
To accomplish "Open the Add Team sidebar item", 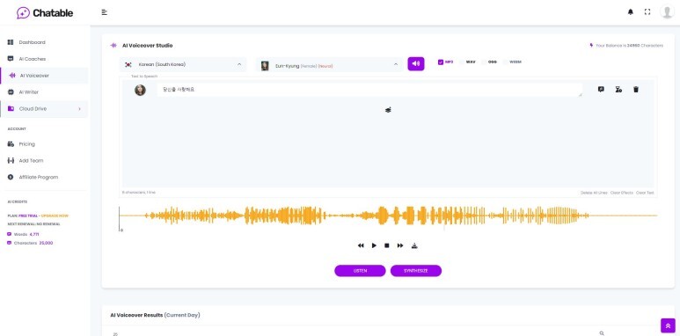I will point(31,160).
